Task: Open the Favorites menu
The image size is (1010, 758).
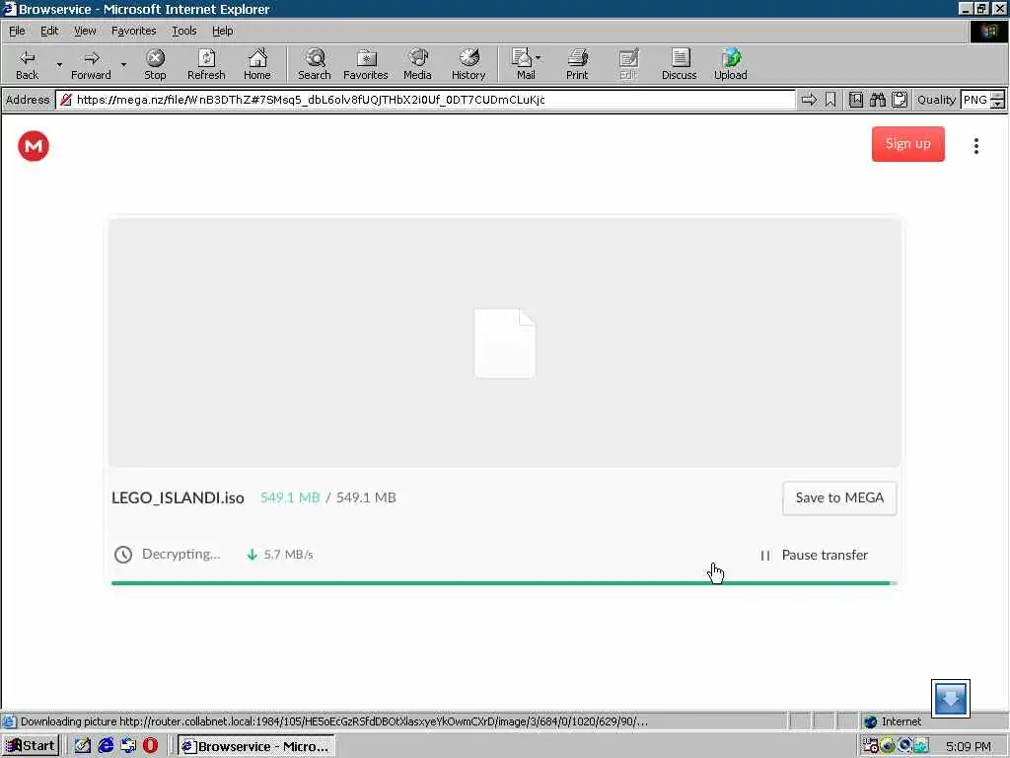Action: [x=133, y=31]
